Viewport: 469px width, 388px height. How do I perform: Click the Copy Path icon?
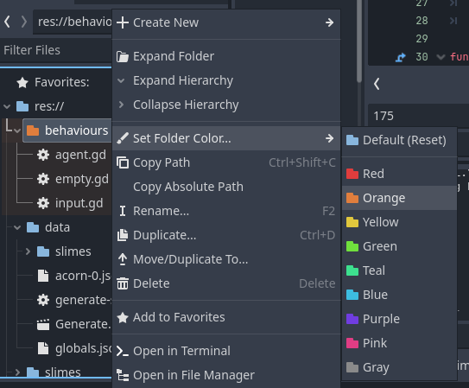coord(123,162)
